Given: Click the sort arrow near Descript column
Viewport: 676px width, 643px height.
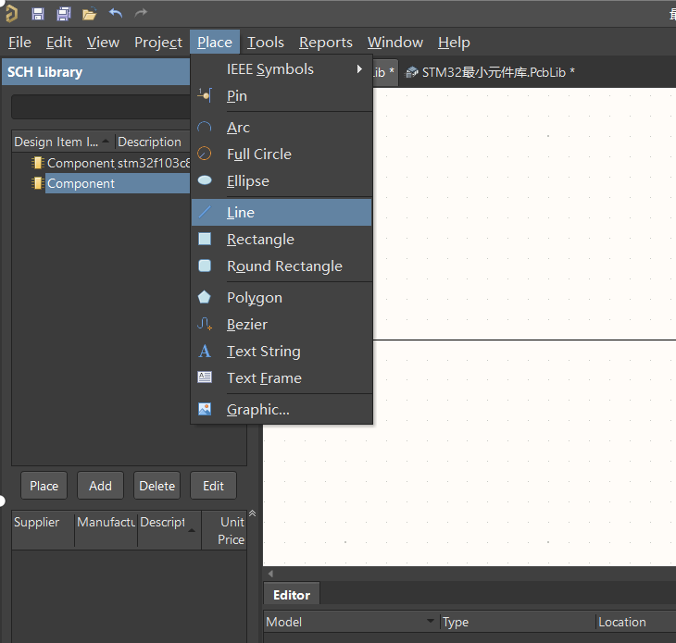Looking at the screenshot, I should (192, 530).
